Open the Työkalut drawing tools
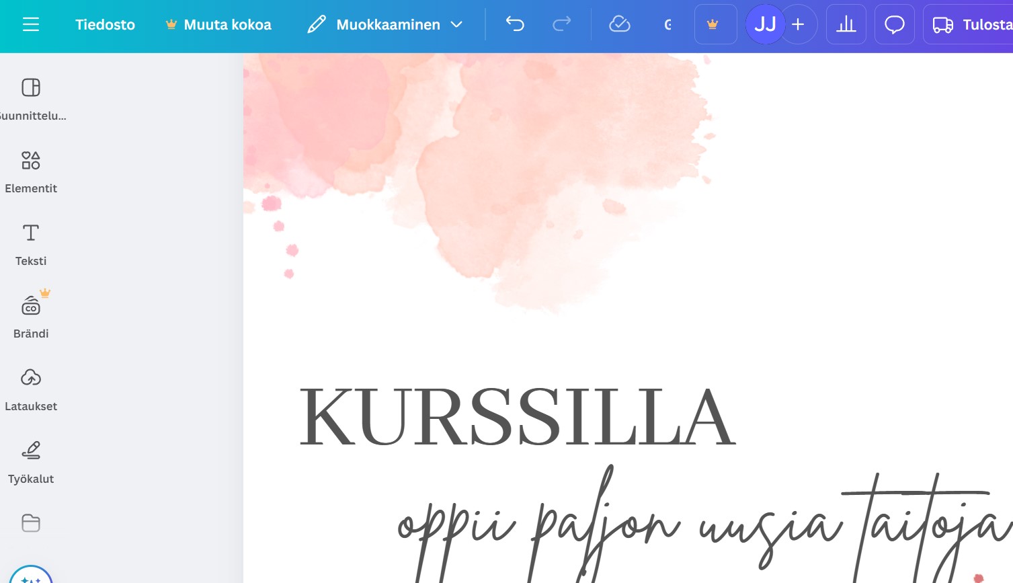1013x583 pixels. pos(31,462)
